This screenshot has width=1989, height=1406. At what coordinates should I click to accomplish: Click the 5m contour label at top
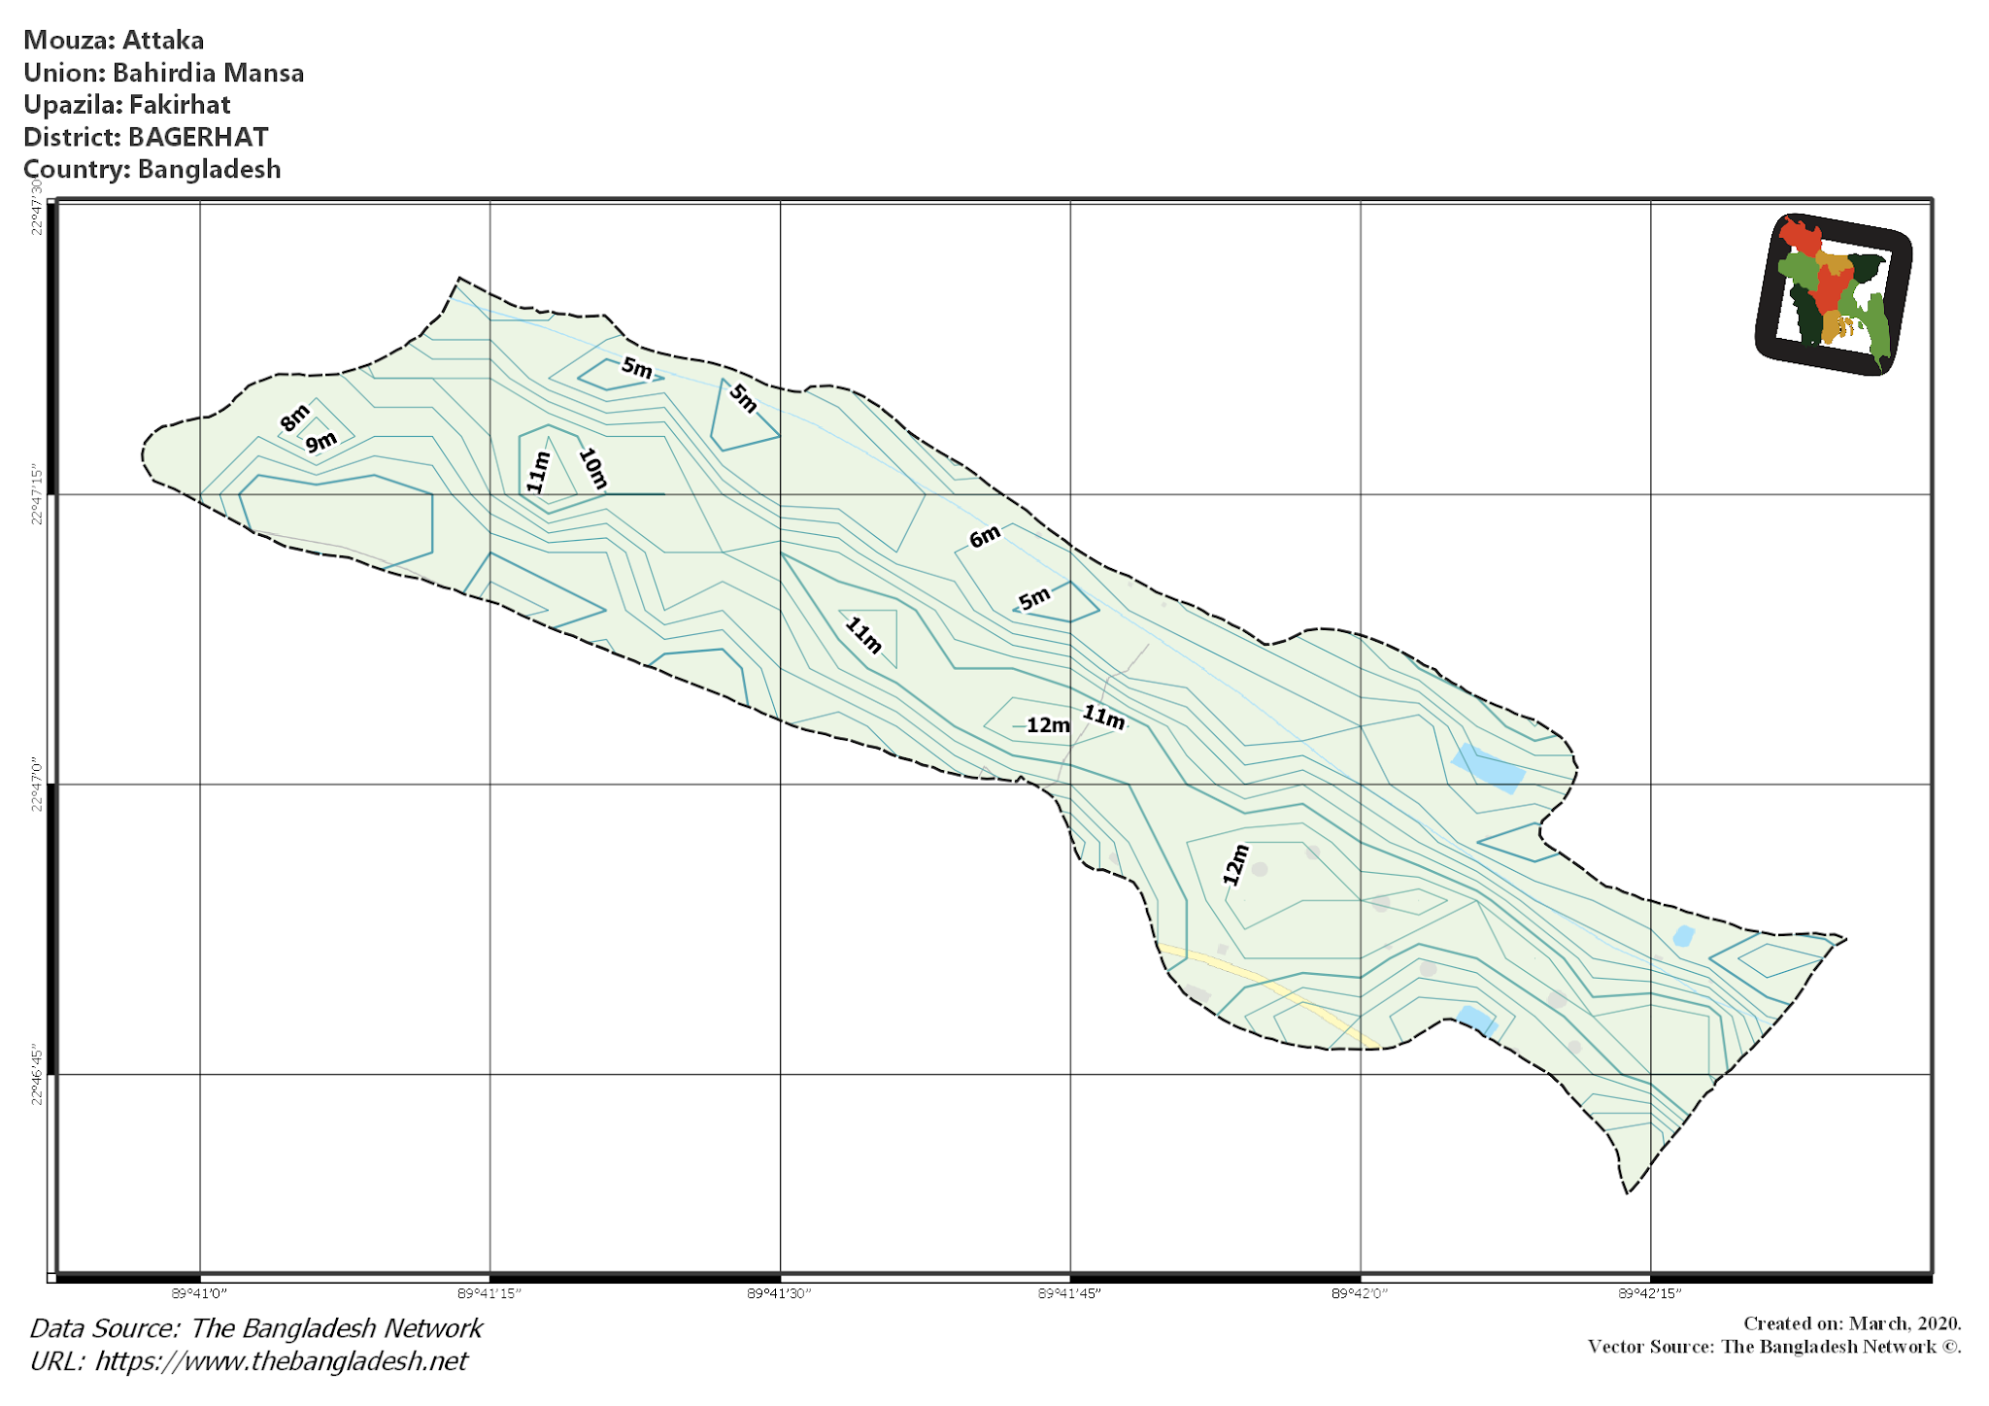tap(636, 369)
